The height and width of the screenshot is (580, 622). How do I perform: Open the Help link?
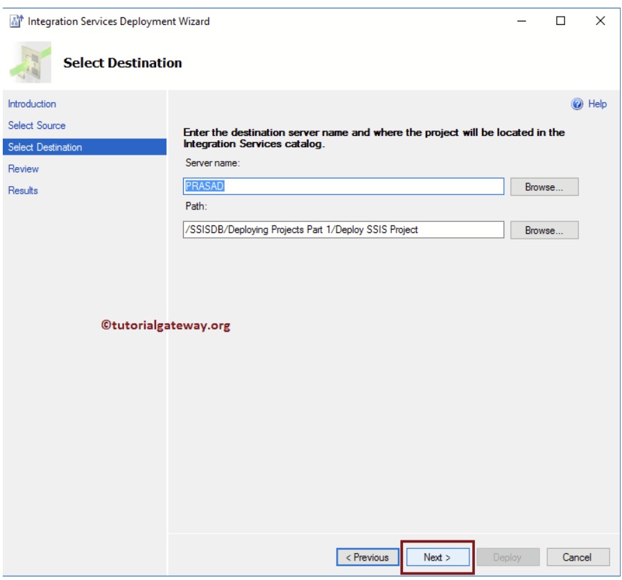point(597,104)
